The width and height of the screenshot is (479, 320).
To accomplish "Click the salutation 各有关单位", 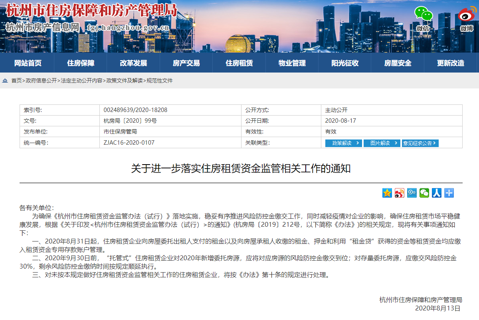I will (x=36, y=208).
